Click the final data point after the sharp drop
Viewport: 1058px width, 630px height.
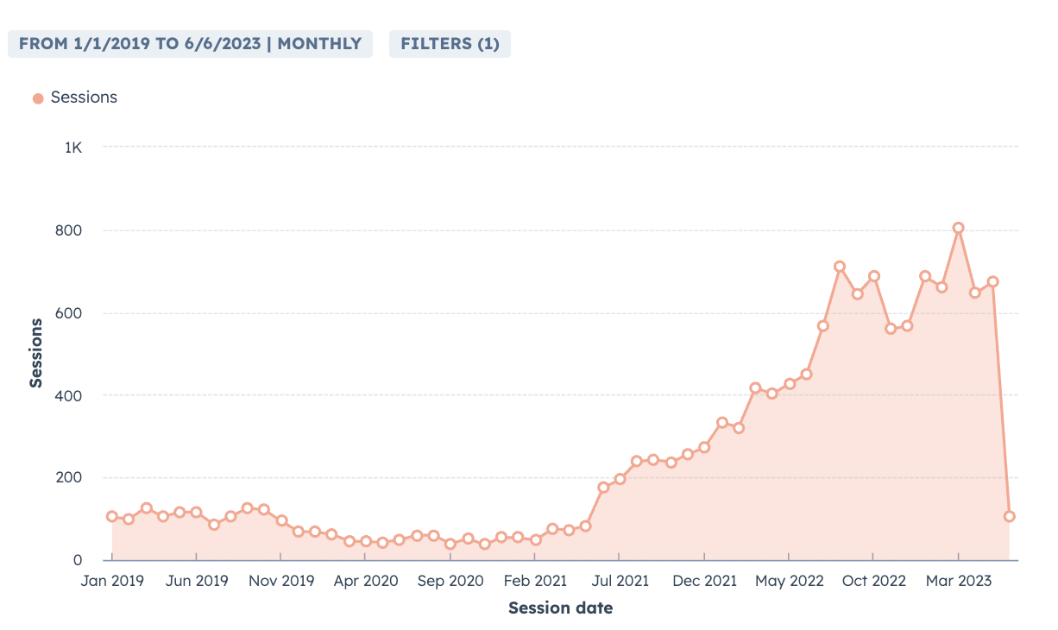(x=1009, y=516)
